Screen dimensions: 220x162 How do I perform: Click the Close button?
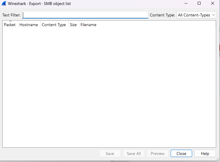(181, 153)
